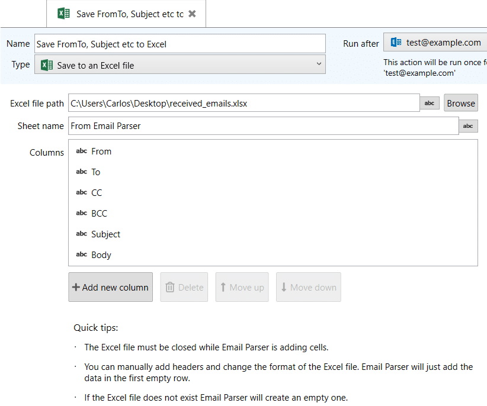Click abc icon next to To

pyautogui.click(x=81, y=172)
